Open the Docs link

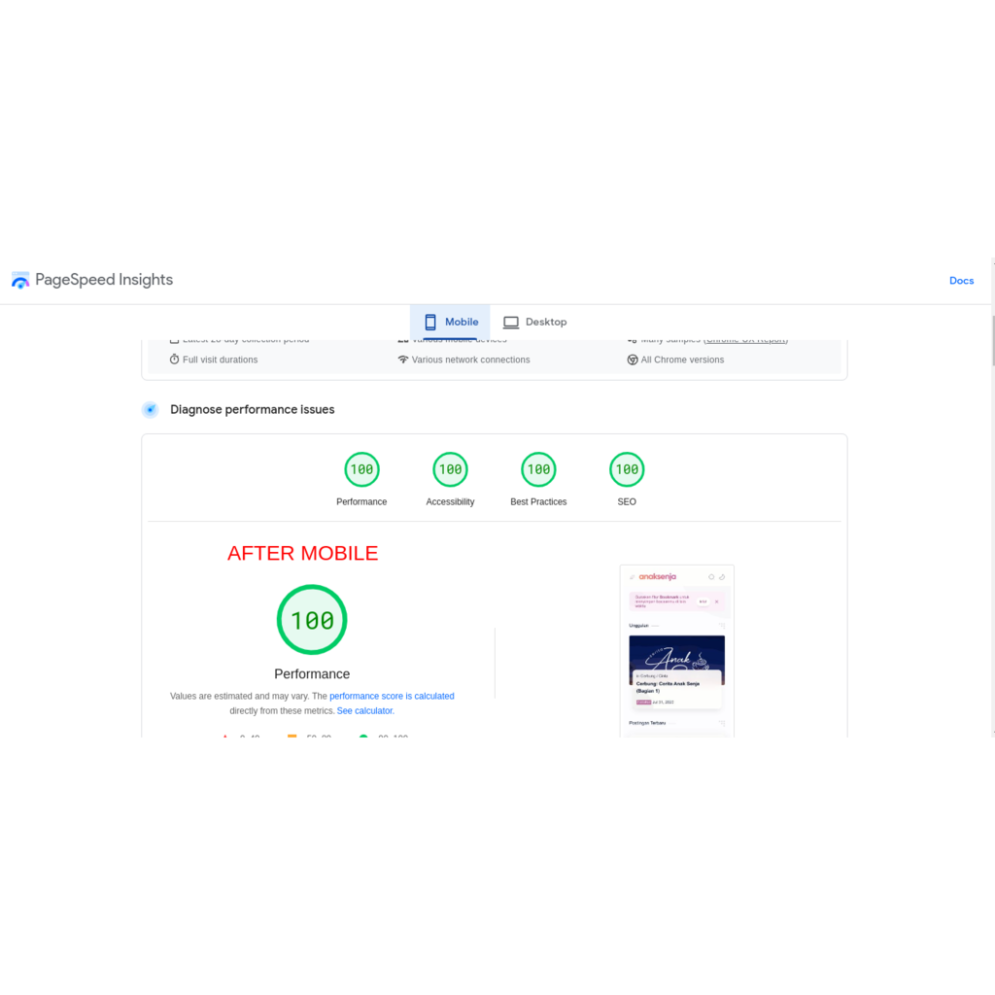(x=961, y=281)
